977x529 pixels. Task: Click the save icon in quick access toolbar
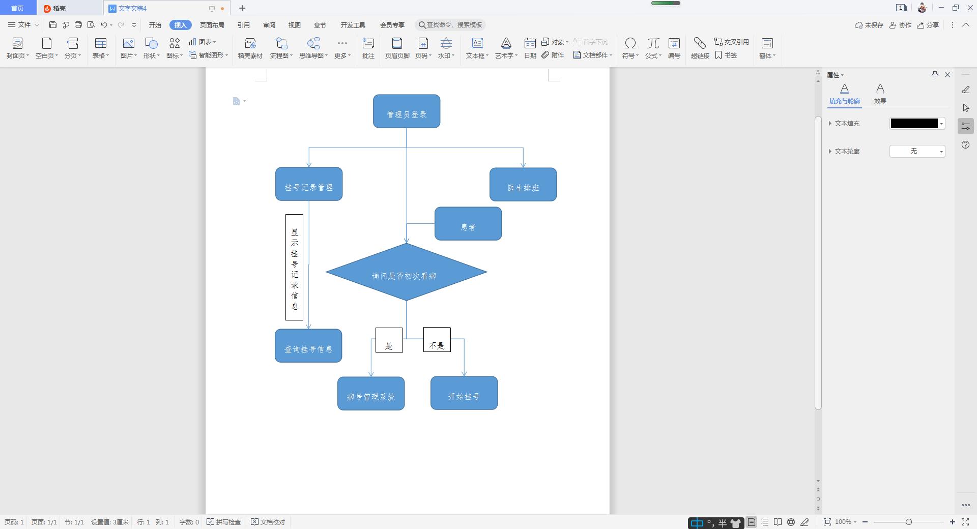52,25
